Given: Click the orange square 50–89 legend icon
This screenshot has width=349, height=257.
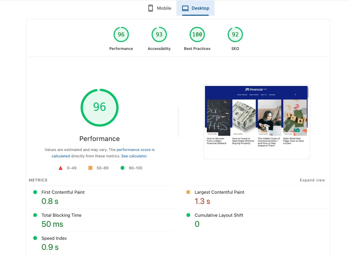Looking at the screenshot, I should click(90, 168).
